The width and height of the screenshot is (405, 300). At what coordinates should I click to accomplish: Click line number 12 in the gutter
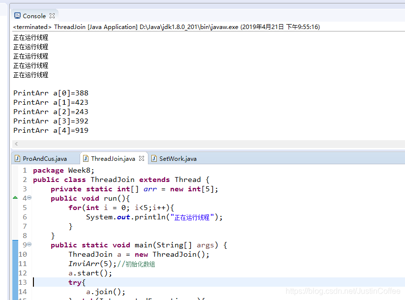[x=23, y=273]
